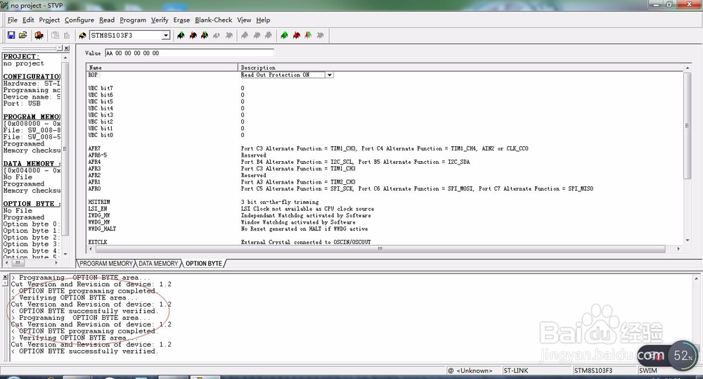
Task: Select the OPTION BYTE tab
Action: tap(204, 263)
